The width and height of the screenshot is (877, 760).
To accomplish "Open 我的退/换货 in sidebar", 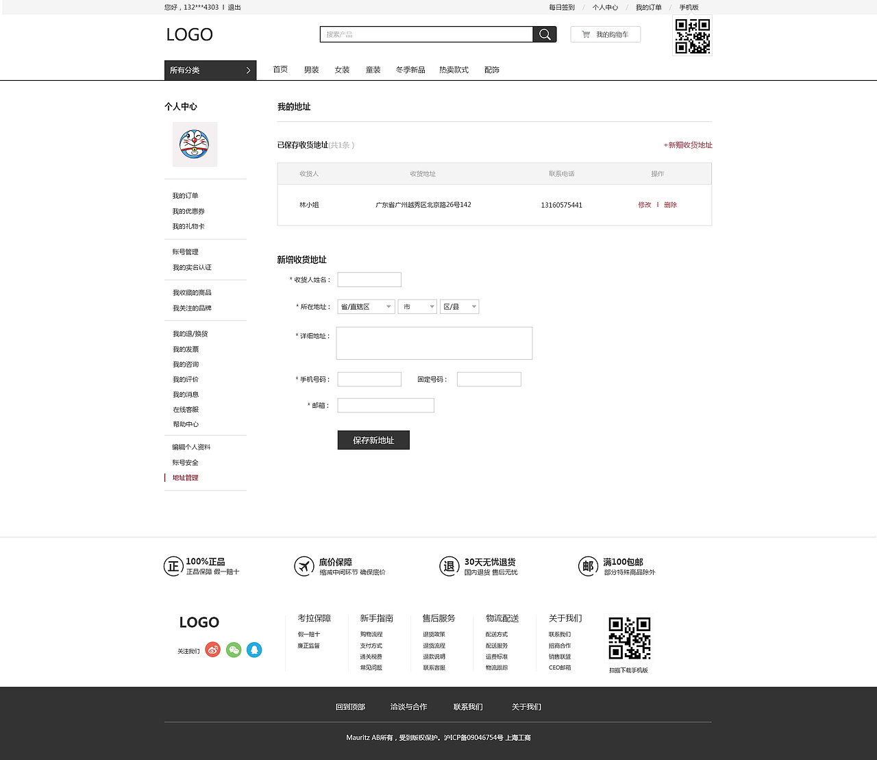I will tap(190, 334).
